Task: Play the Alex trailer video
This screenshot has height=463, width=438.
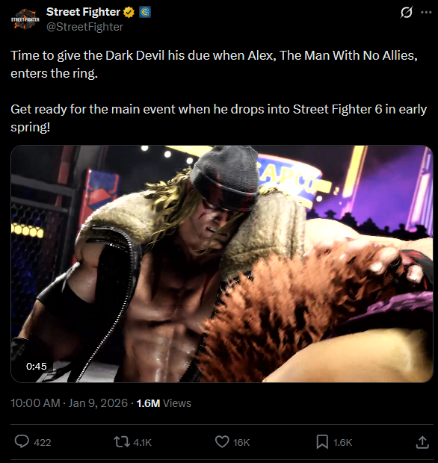Action: click(222, 264)
